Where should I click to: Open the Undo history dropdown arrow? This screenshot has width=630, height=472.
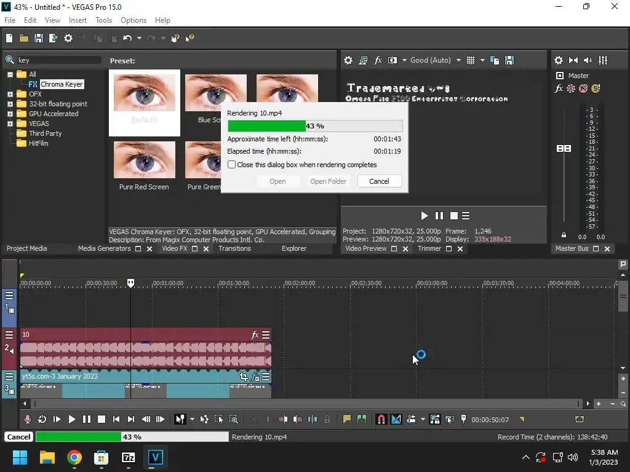139,38
